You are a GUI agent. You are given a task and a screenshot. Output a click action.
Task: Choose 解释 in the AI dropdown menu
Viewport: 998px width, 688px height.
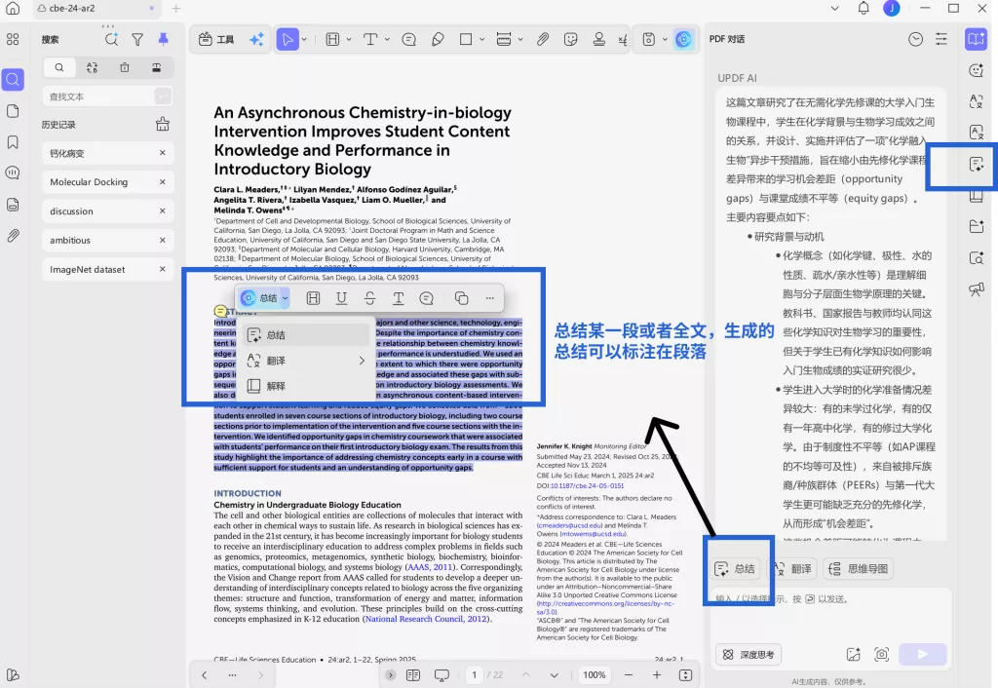pyautogui.click(x=305, y=386)
